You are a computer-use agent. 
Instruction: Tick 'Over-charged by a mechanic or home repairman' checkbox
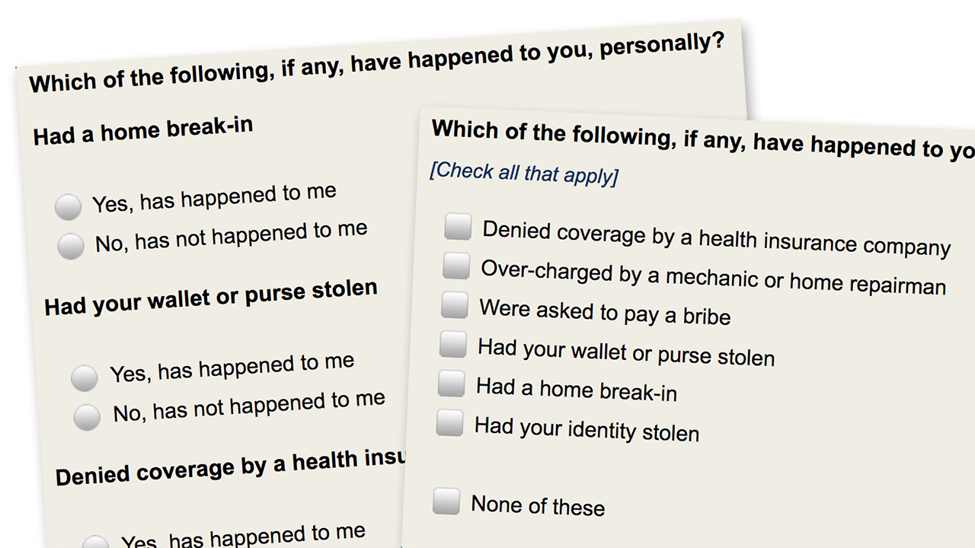point(456,266)
